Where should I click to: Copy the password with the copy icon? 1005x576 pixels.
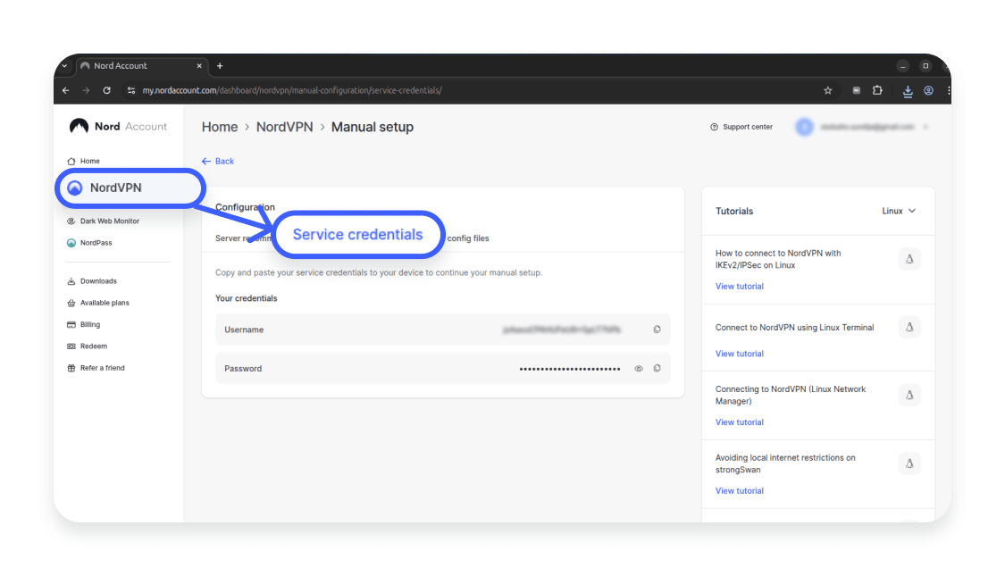(x=657, y=368)
